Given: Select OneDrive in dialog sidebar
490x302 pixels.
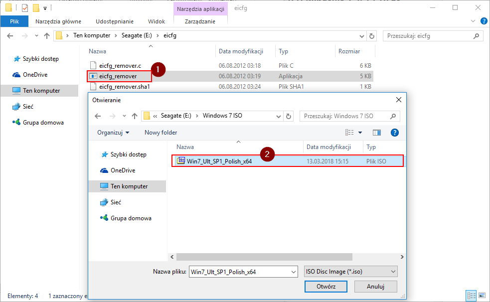Looking at the screenshot, I should [x=118, y=170].
